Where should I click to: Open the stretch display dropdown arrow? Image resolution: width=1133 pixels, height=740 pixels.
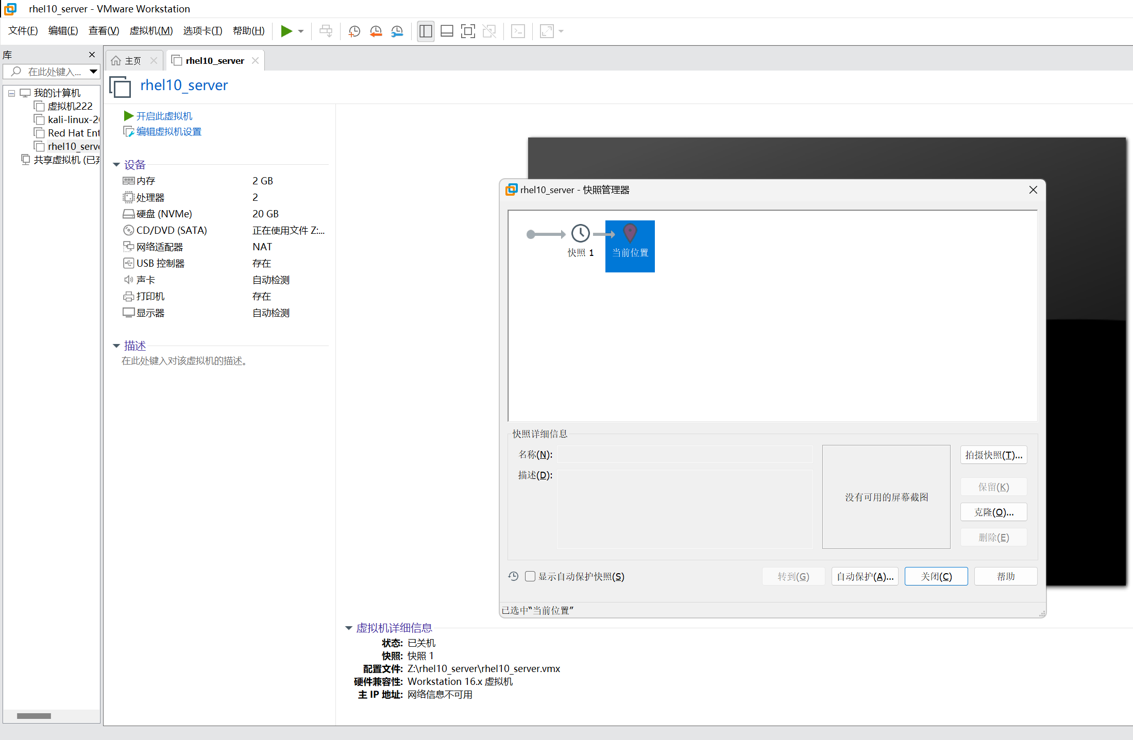561,31
